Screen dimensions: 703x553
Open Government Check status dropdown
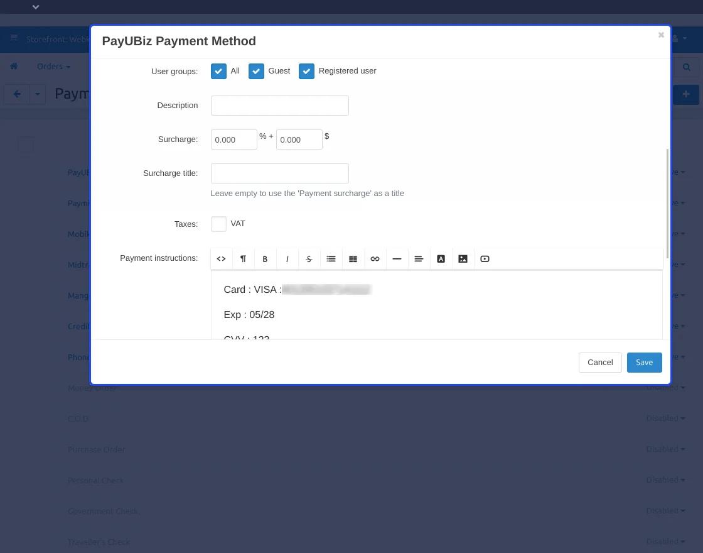tap(665, 511)
